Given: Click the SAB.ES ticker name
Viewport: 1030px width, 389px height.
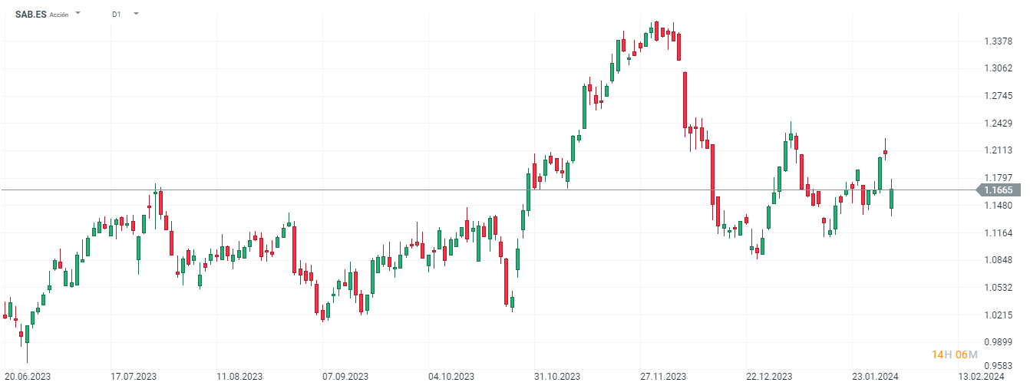Looking at the screenshot, I should tap(31, 14).
